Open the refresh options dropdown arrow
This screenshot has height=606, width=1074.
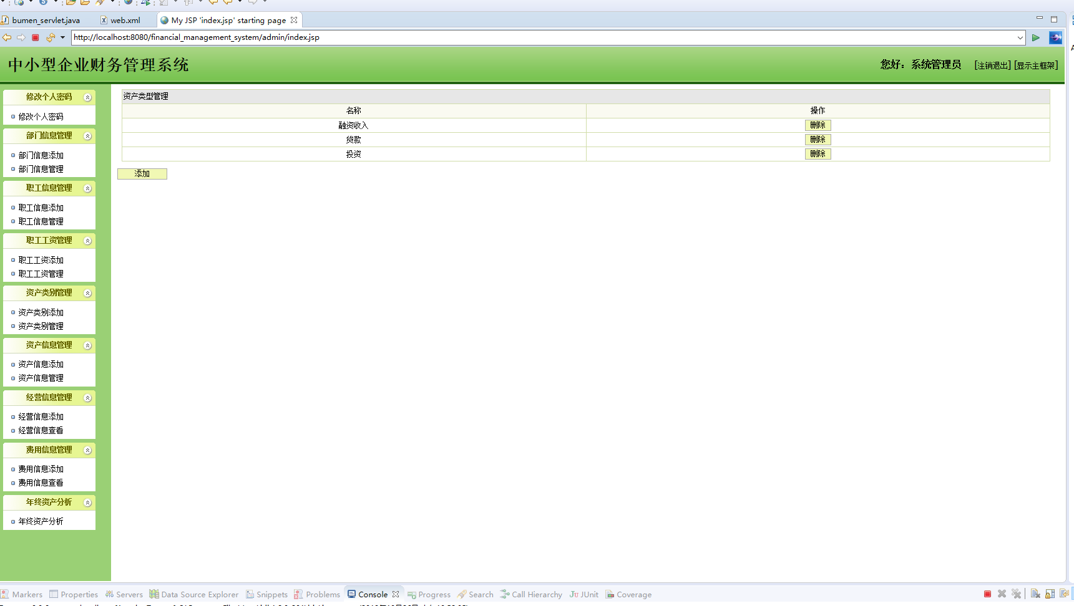point(62,37)
